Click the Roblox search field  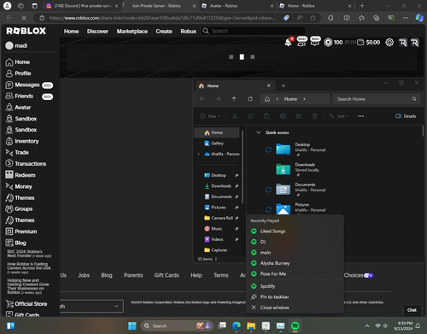[x=253, y=31]
